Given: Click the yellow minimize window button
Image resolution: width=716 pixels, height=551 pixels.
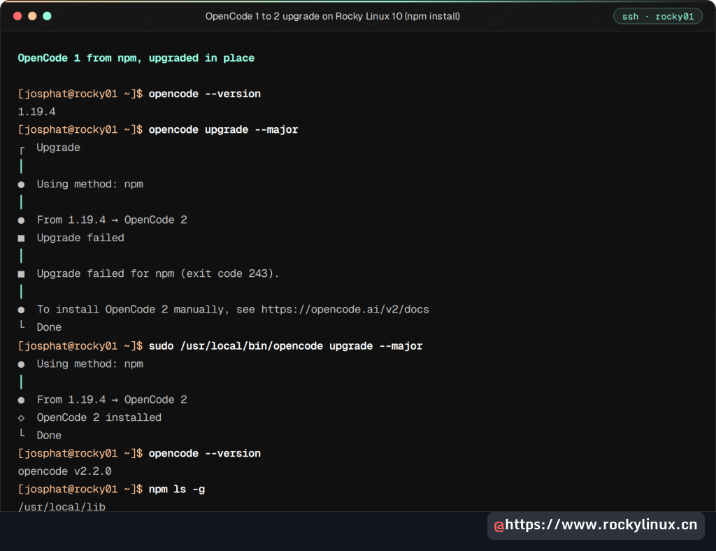Looking at the screenshot, I should (32, 17).
